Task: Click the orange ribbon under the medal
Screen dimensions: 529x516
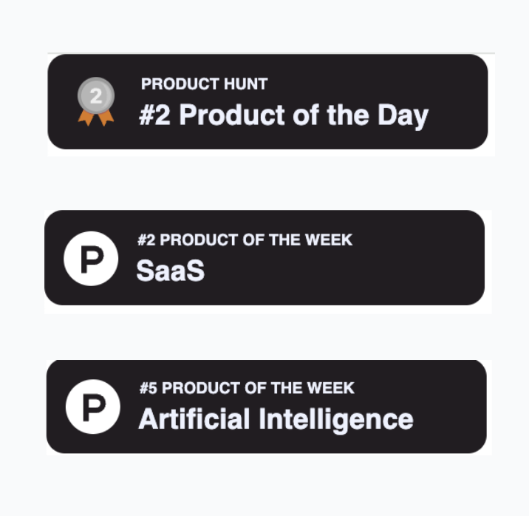Action: pyautogui.click(x=96, y=118)
